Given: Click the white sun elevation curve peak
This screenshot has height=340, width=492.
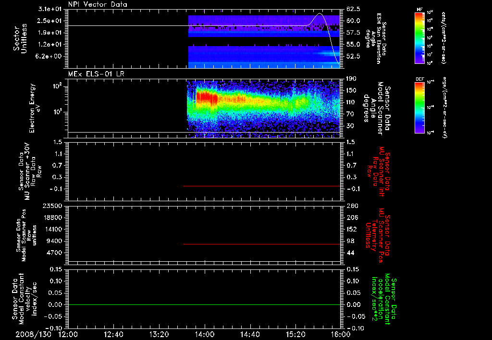Looking at the screenshot, I should [320, 13].
